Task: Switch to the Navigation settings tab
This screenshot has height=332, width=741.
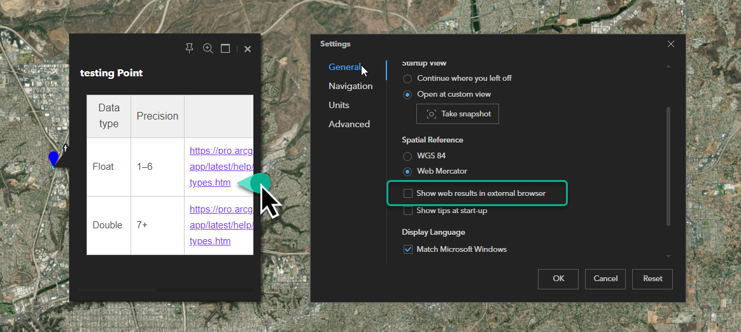Action: 350,86
